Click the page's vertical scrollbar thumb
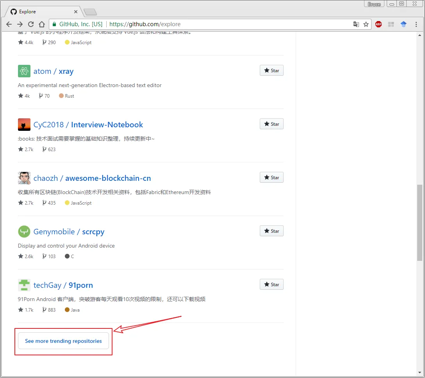Image resolution: width=425 pixels, height=378 pixels. pyautogui.click(x=420, y=223)
